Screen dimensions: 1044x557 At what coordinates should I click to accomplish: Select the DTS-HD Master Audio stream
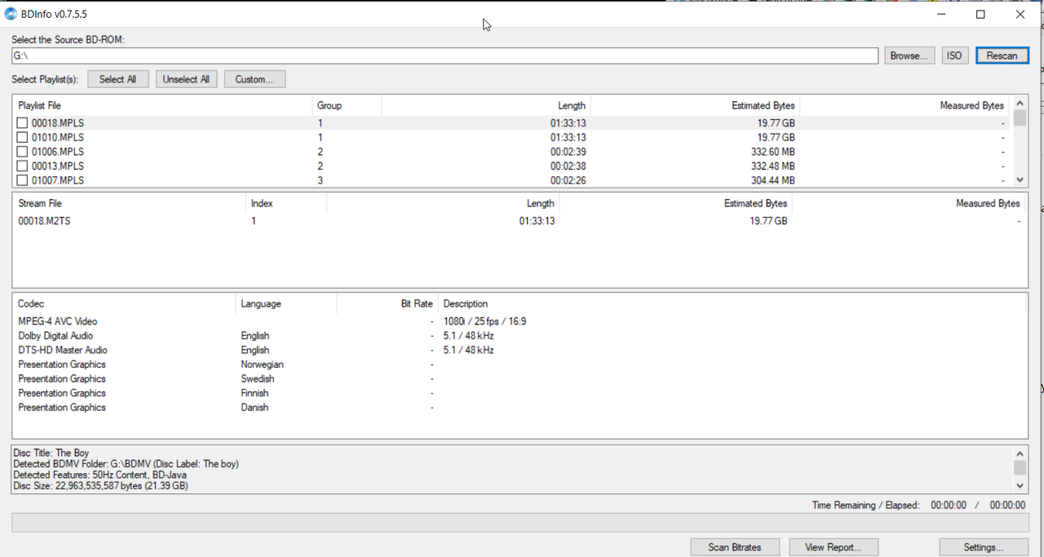click(x=519, y=350)
